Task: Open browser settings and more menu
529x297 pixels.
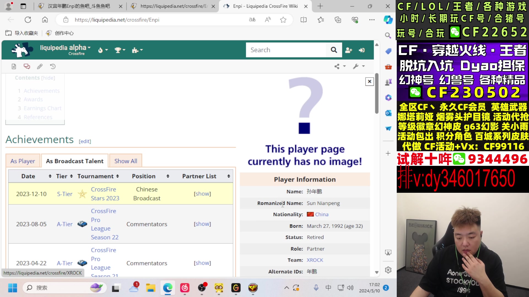Action: (x=372, y=20)
